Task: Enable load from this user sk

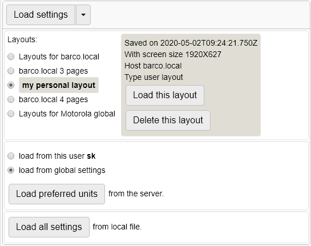Action: point(11,156)
